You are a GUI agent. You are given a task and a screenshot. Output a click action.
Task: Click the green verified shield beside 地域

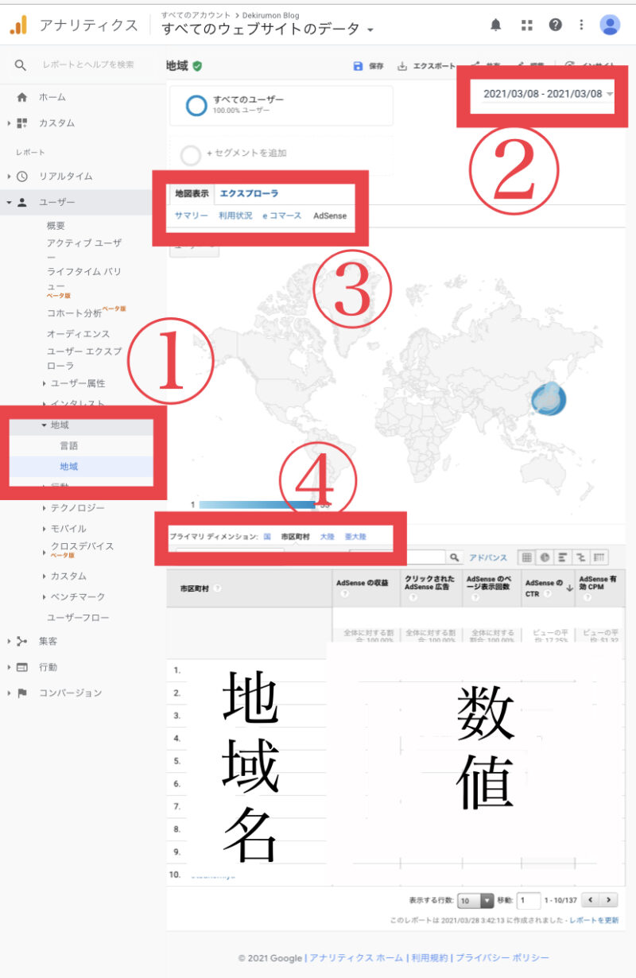click(x=196, y=66)
